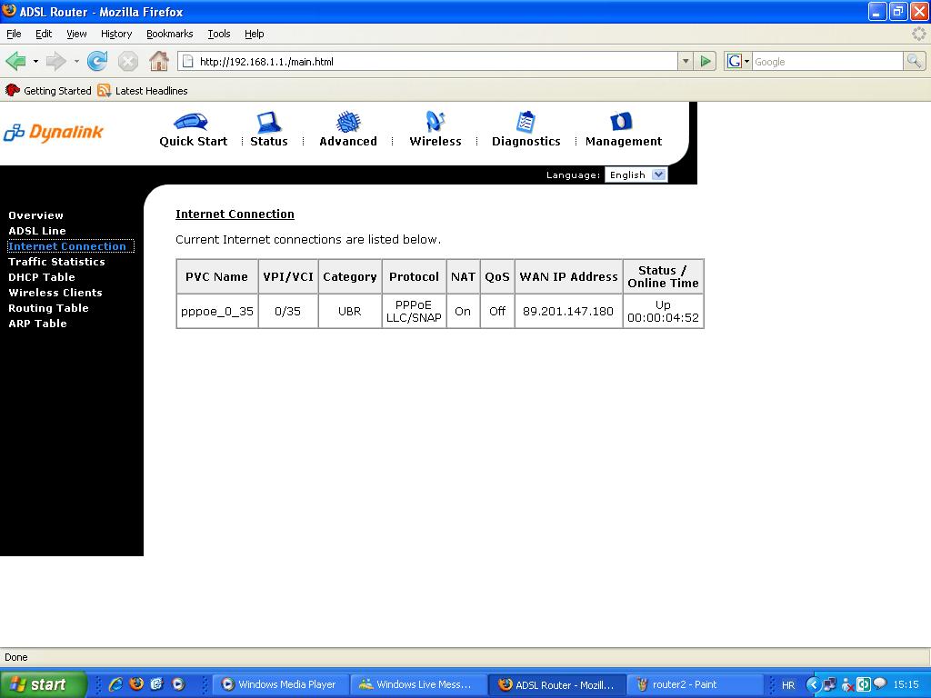Click the speech bubble tray icon

(879, 683)
